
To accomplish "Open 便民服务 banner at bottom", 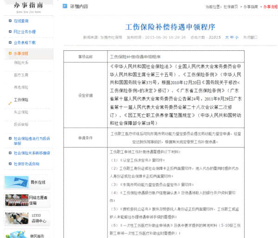I will tap(27, 234).
